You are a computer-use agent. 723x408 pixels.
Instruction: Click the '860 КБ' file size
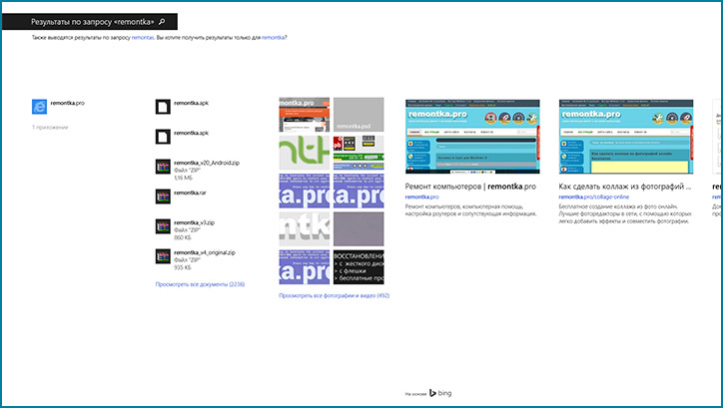tap(182, 237)
